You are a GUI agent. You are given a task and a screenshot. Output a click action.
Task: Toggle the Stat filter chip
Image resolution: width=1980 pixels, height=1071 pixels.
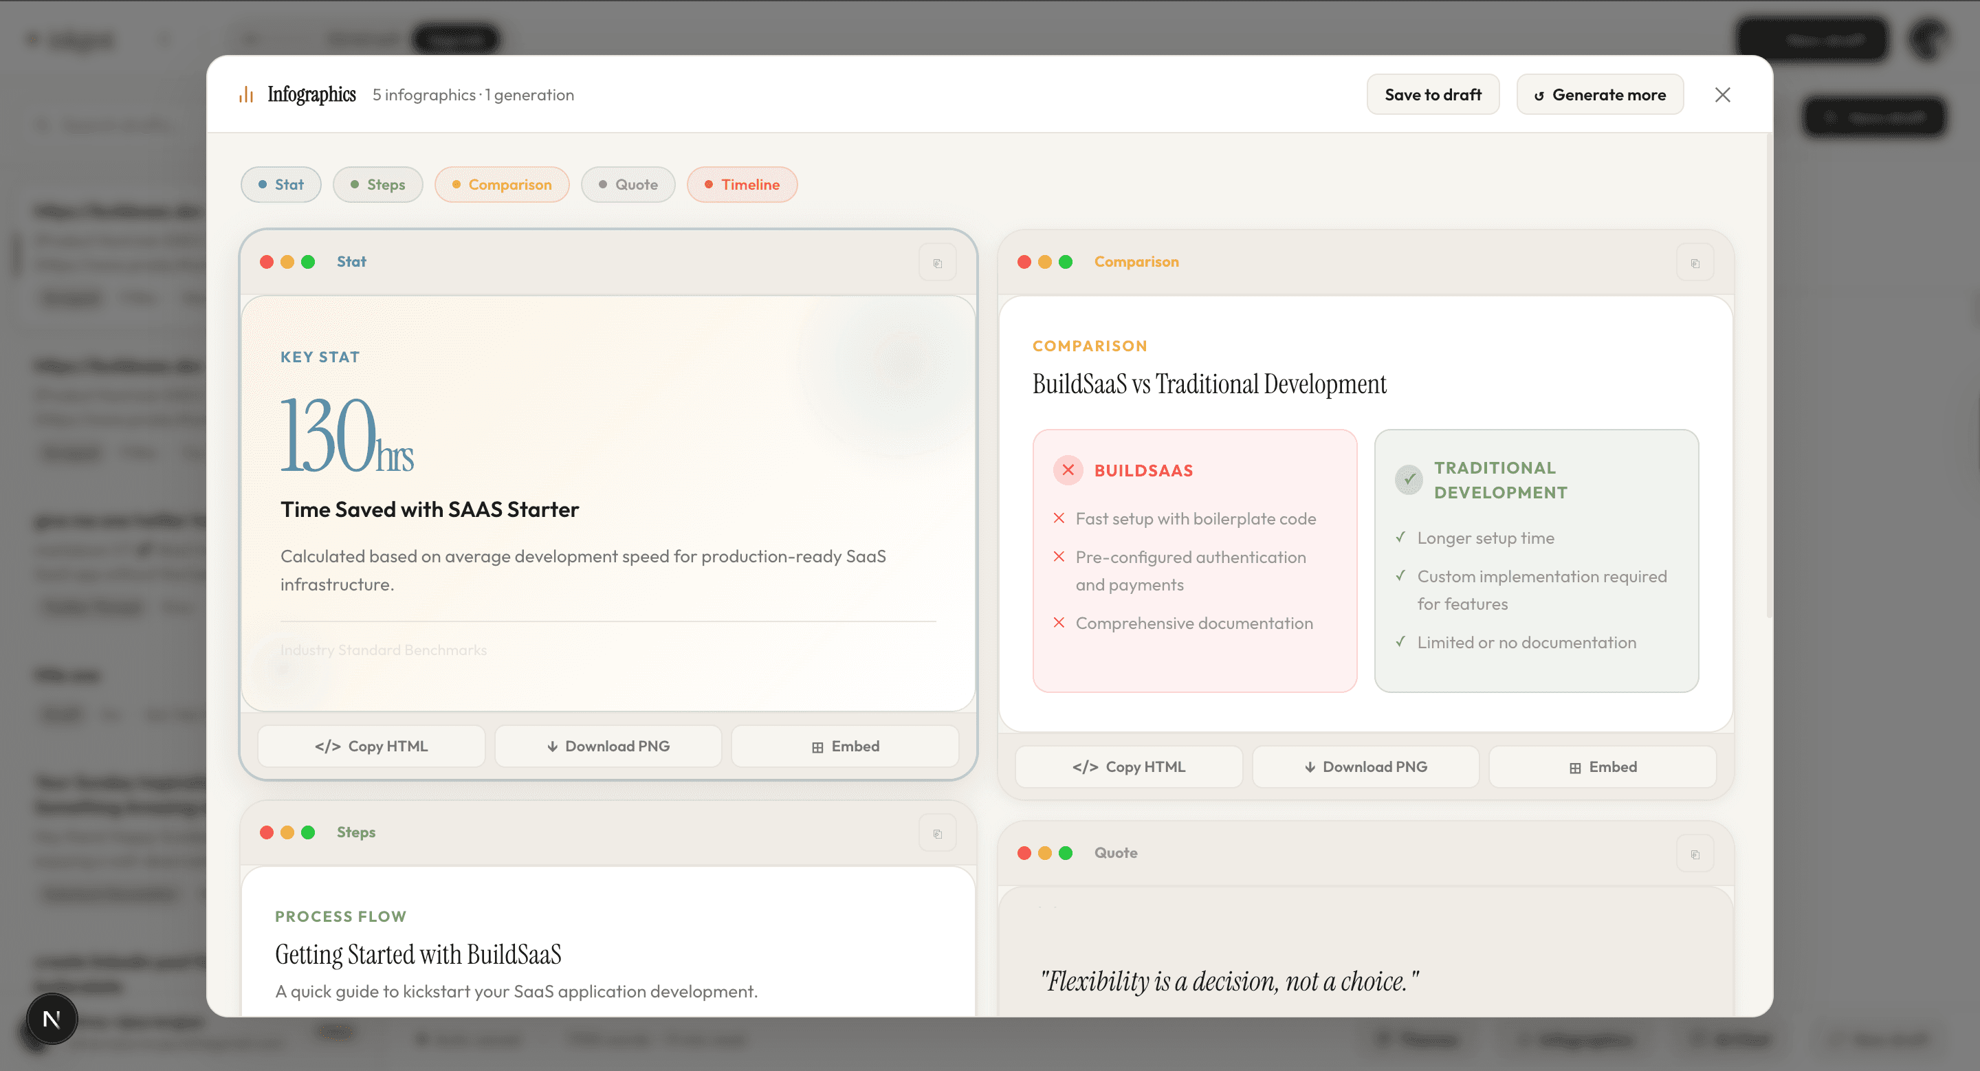[280, 184]
